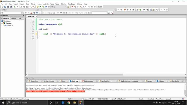187x105 pixels.
Task: Open the File menu
Action: [x=2, y=4]
